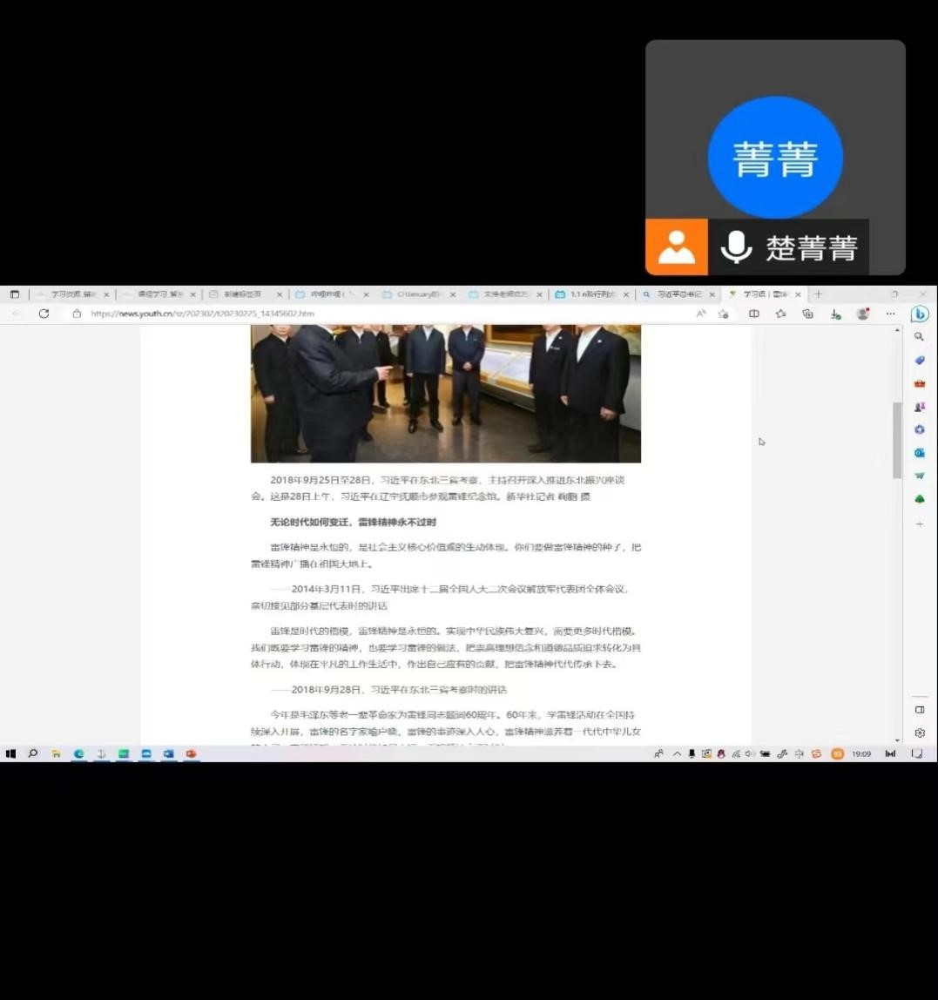Switch to the 1.1 n阶行列式 tab
Viewport: 938px width, 1000px height.
[x=591, y=294]
